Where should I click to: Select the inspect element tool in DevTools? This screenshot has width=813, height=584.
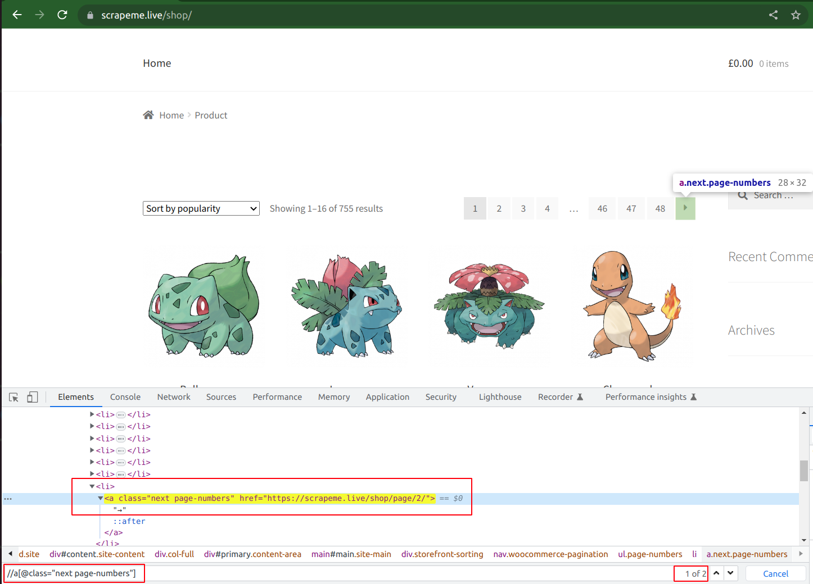click(13, 397)
